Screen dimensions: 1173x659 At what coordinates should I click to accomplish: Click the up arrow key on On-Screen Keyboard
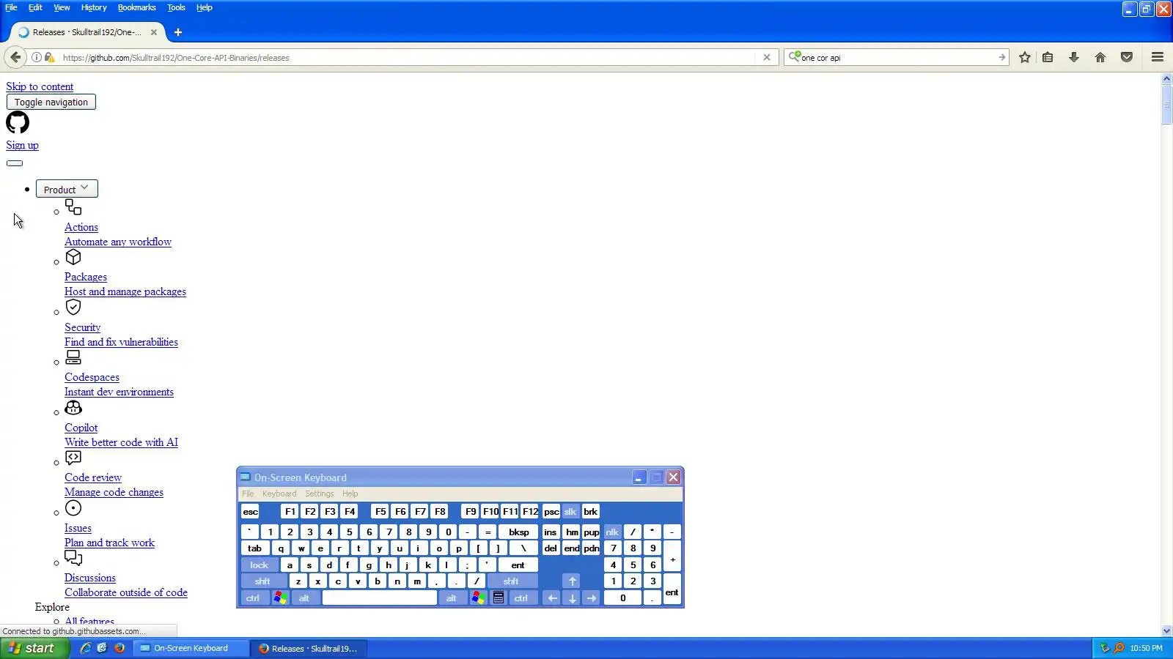point(572,581)
